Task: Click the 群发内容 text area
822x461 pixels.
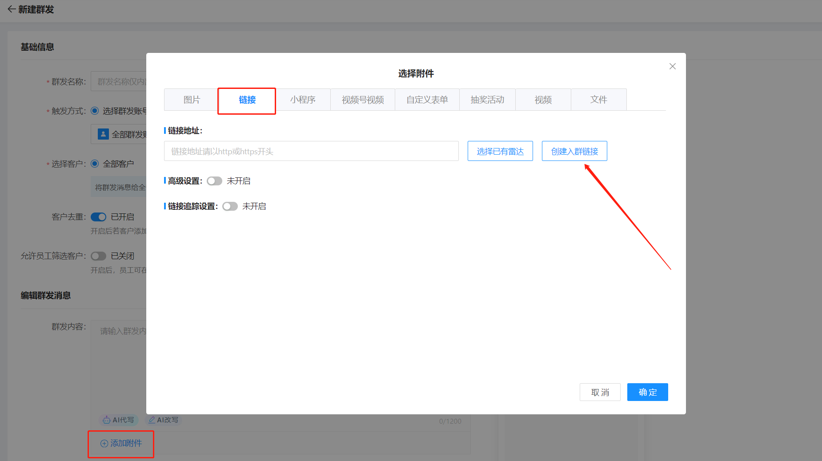Action: click(119, 367)
